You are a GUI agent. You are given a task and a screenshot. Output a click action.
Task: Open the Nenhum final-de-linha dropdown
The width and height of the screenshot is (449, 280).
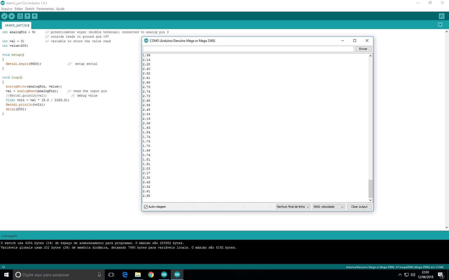(x=293, y=207)
